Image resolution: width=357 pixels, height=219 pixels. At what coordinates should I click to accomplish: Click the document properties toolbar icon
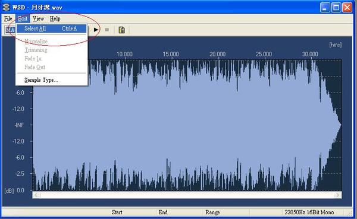122,30
